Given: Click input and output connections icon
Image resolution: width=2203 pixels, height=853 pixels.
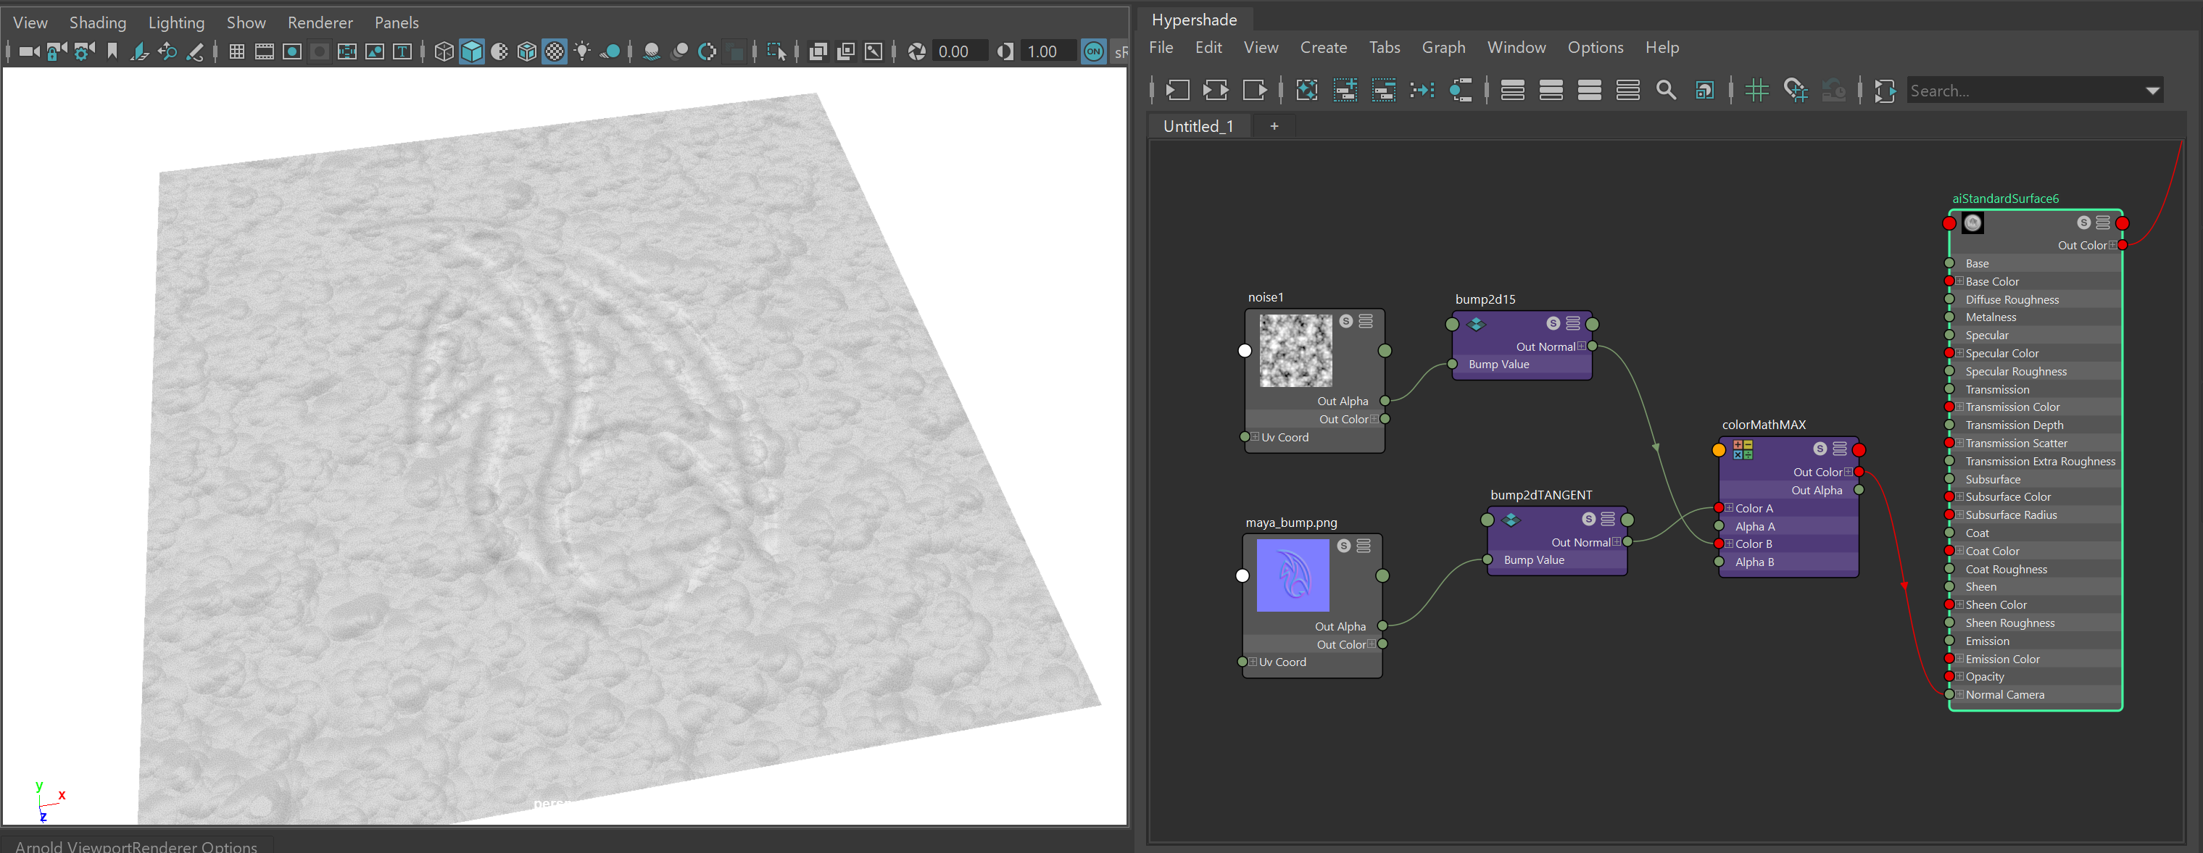Looking at the screenshot, I should coord(1215,91).
